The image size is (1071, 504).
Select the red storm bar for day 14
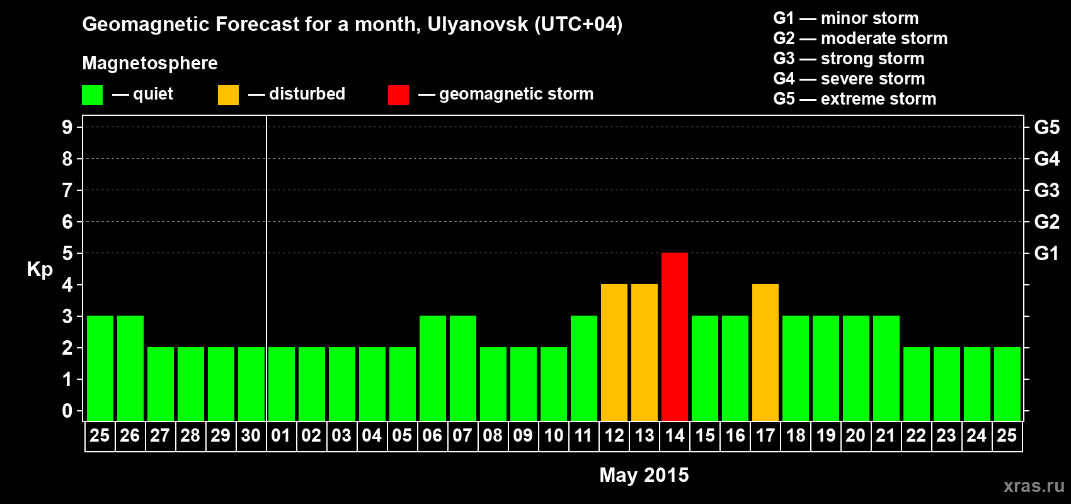(675, 337)
